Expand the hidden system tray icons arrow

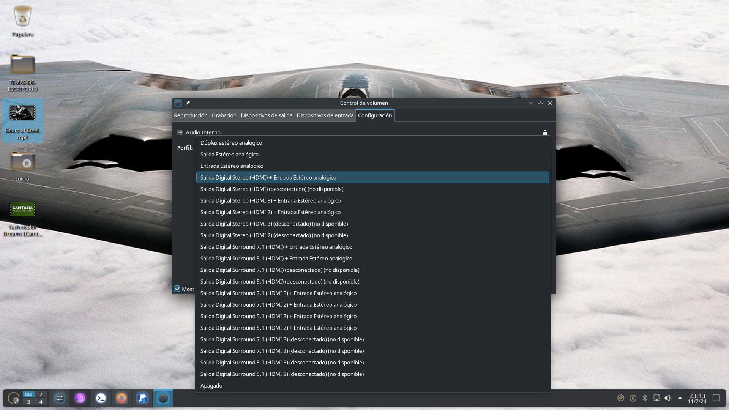[680, 398]
